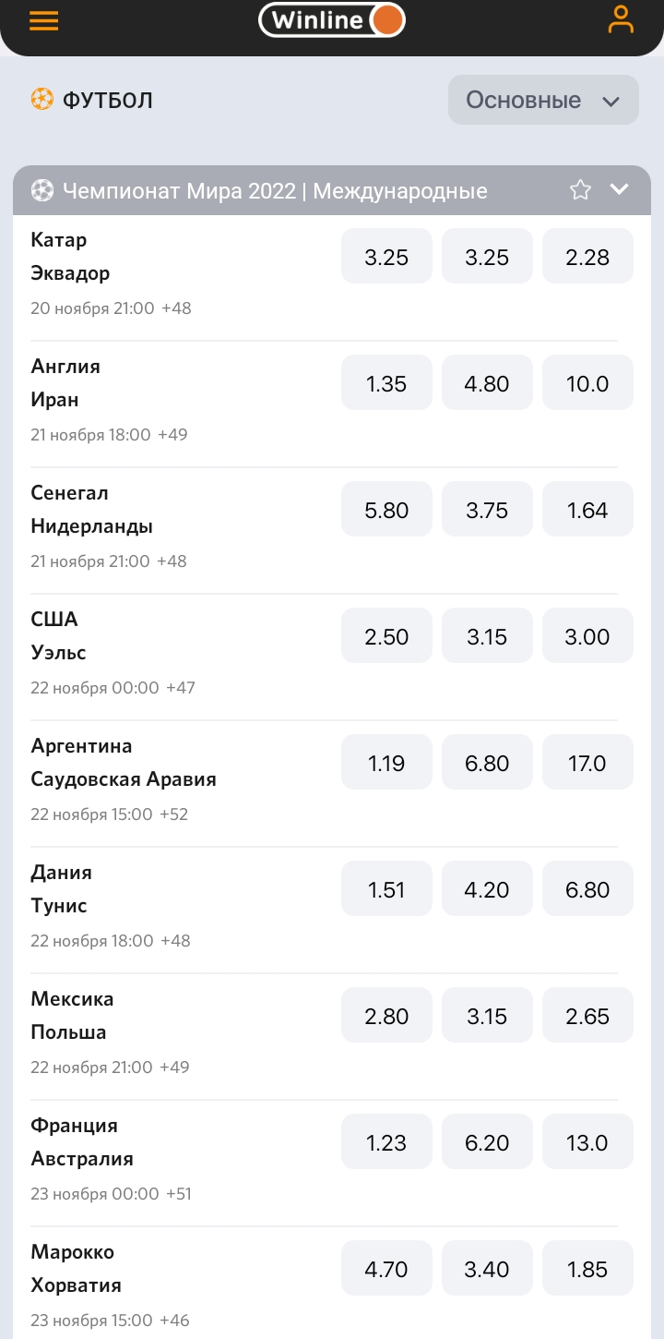Select 1.64 odds for Нидерланды win
The image size is (664, 1339).
(587, 511)
